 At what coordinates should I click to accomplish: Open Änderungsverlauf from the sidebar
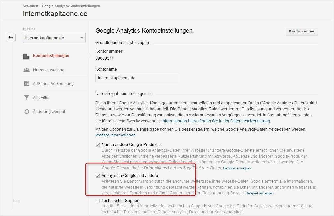click(49, 112)
